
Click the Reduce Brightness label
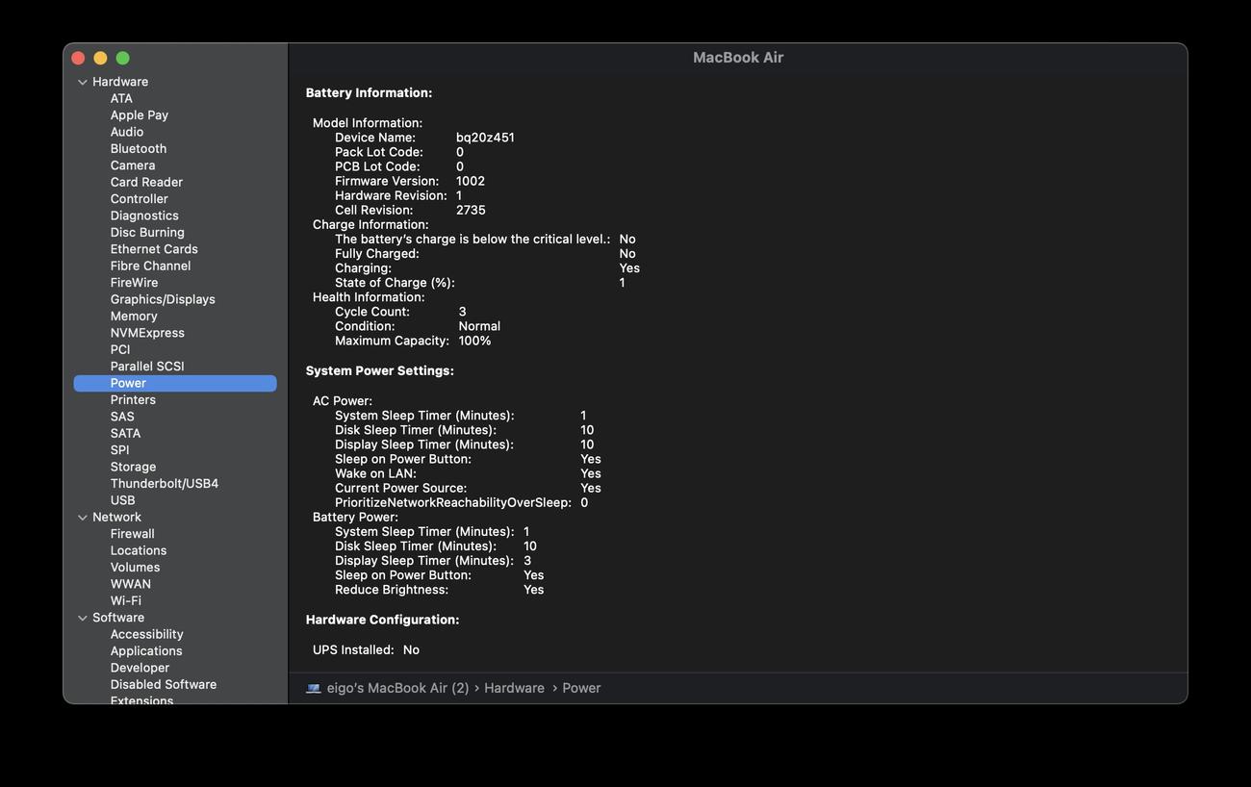(392, 590)
